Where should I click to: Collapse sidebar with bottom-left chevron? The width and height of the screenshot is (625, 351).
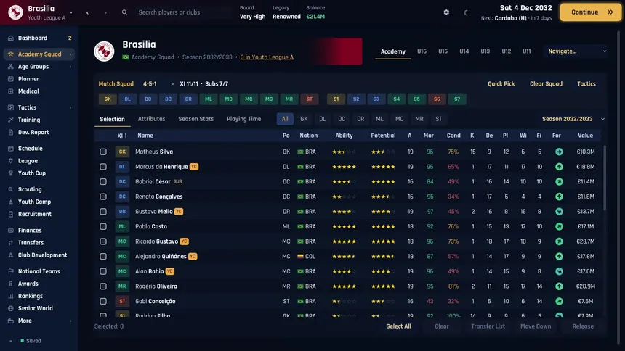(11, 341)
